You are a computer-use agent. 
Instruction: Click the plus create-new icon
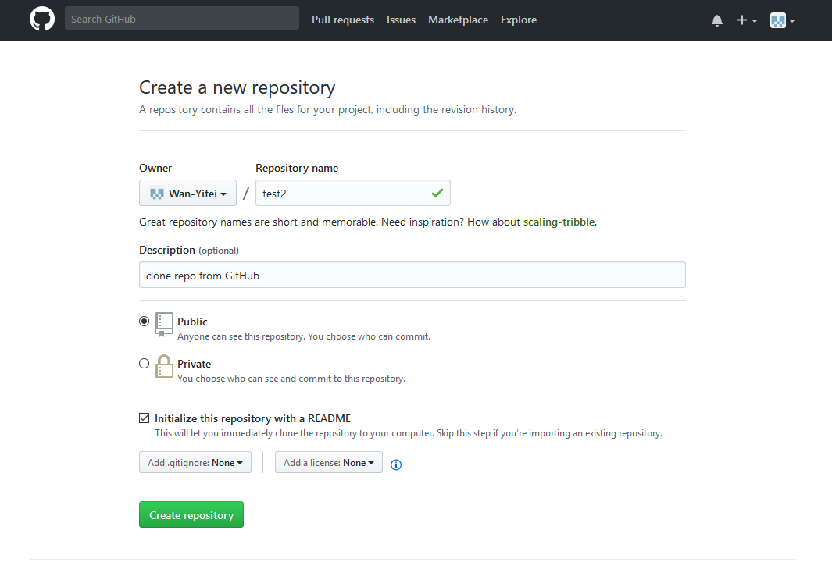coord(746,20)
